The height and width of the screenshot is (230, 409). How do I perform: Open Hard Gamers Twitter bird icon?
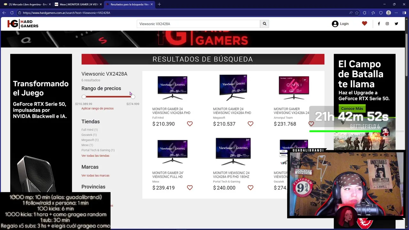pyautogui.click(x=396, y=24)
